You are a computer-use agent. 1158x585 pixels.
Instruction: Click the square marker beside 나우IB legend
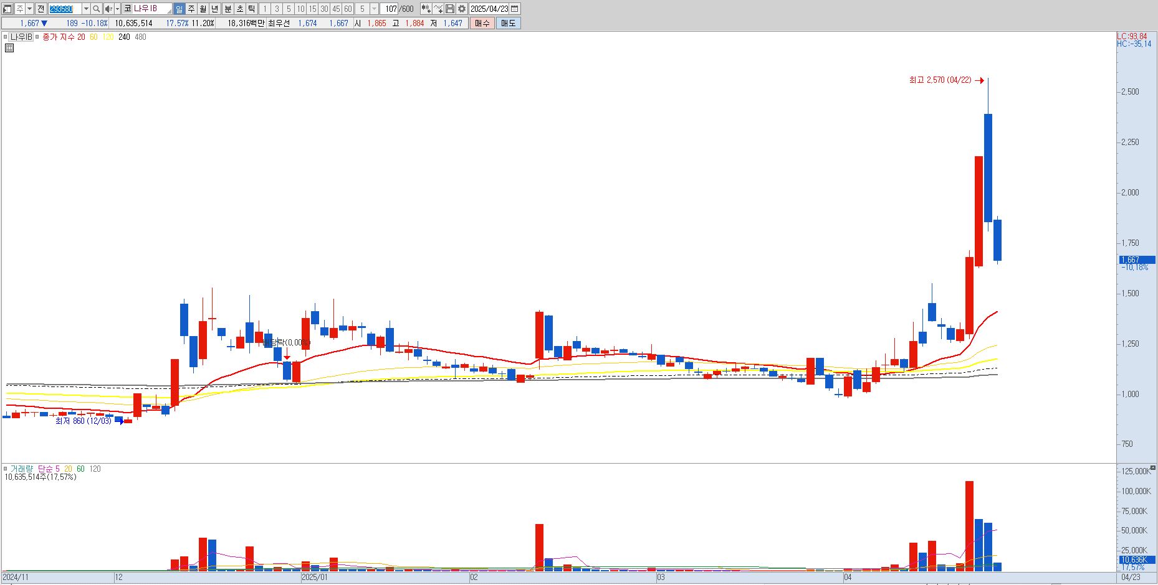5,37
